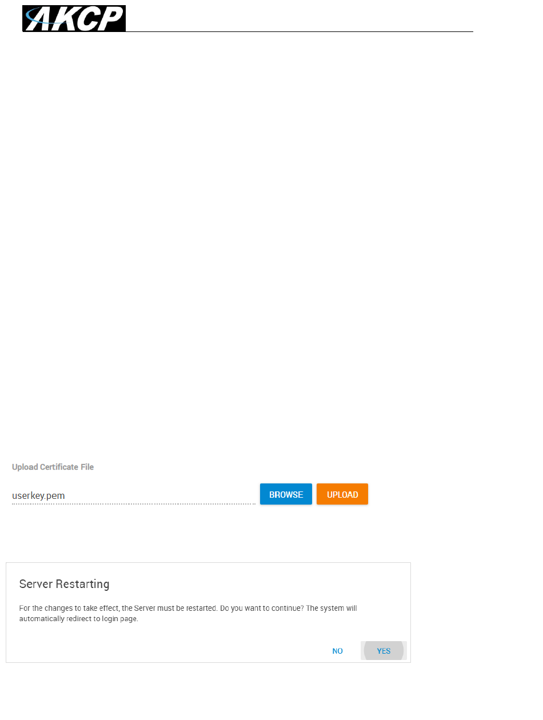This screenshot has width=543, height=720.
Task: Decline the restart by choosing NO
Action: (338, 651)
